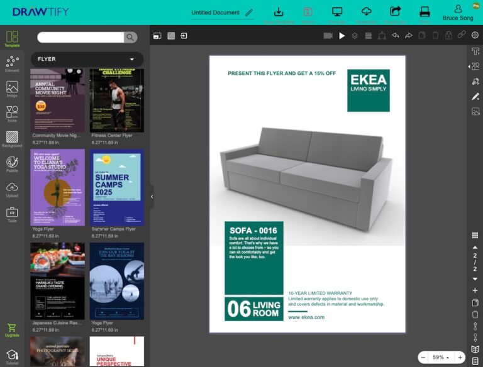Open the Palette panel

click(x=12, y=164)
